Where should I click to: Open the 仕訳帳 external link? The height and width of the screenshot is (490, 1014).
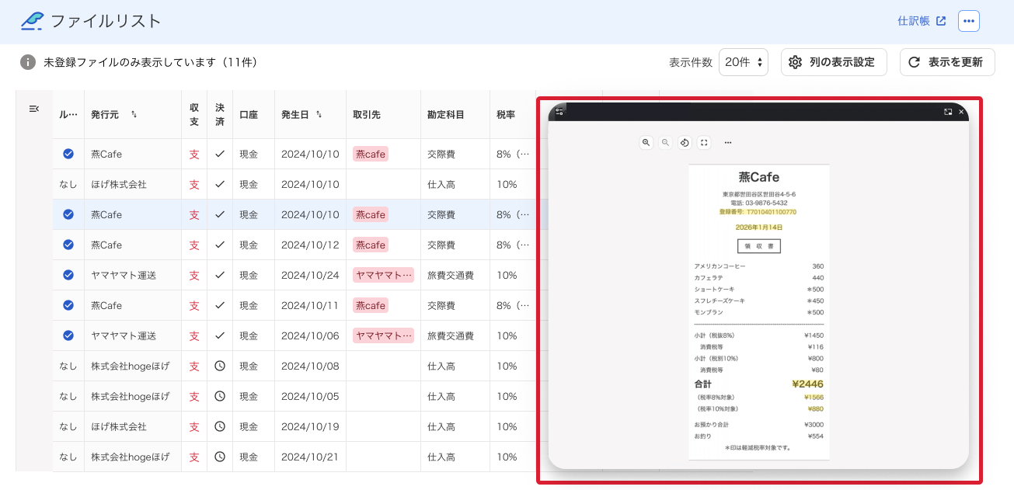tap(922, 21)
